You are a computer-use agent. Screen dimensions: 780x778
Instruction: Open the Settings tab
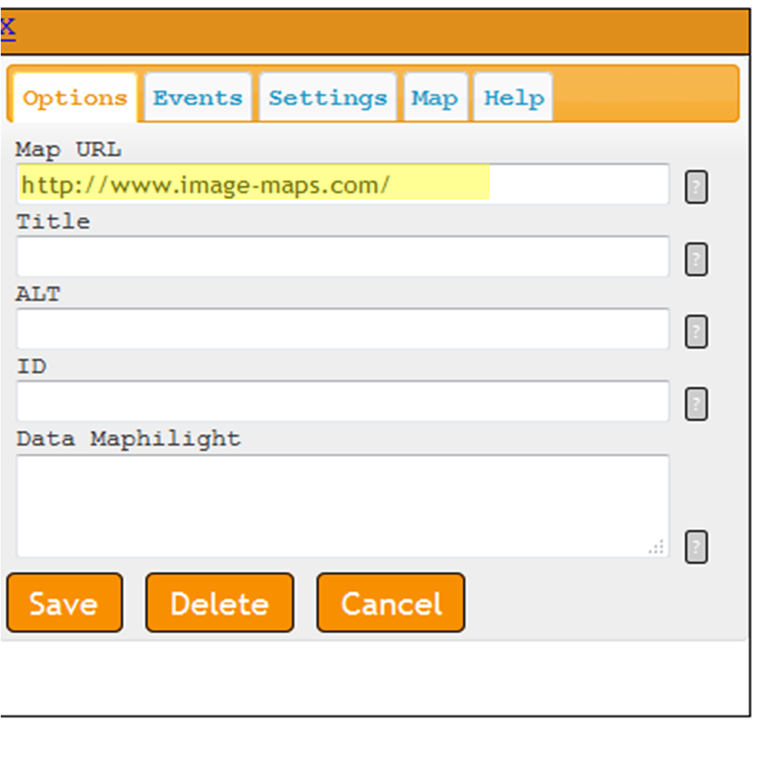click(328, 97)
